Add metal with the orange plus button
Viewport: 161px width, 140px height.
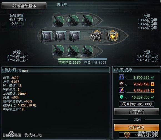coord(152,84)
